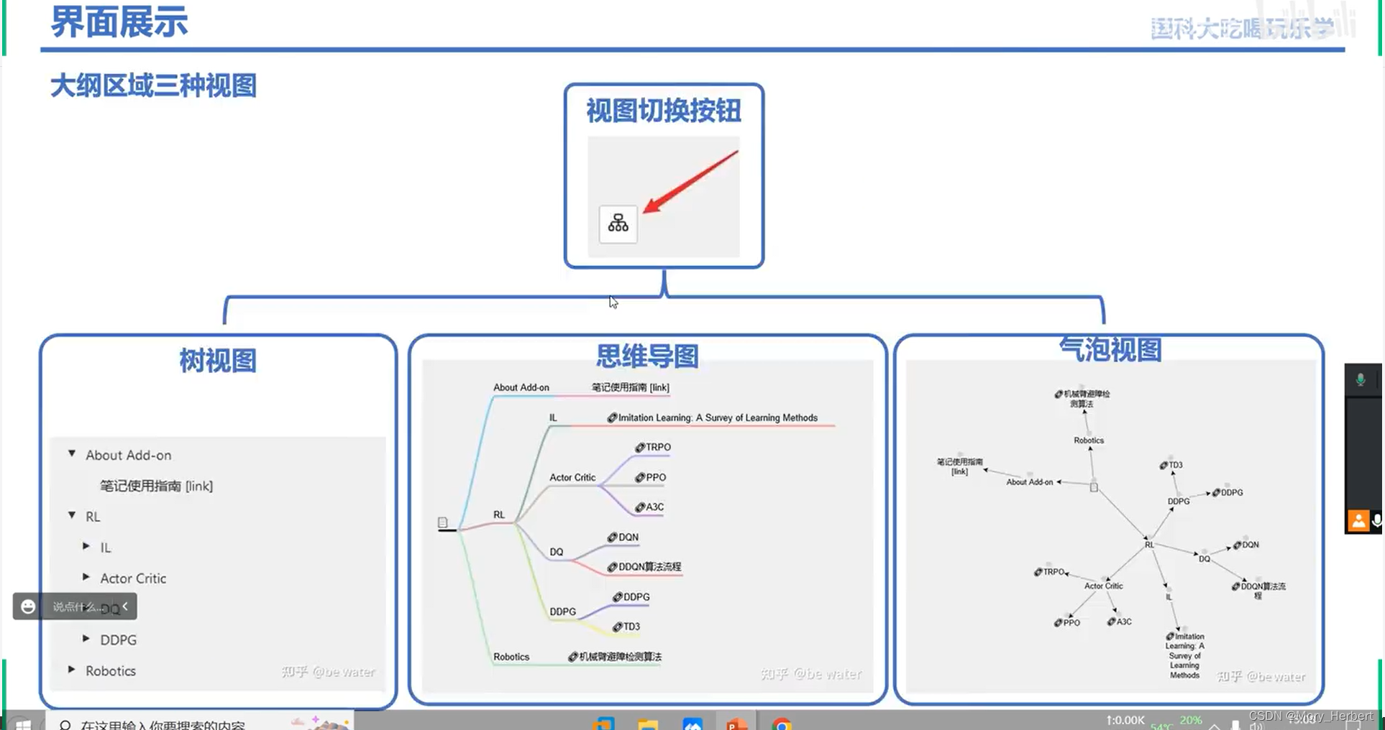Click the PPO node in bubble view
This screenshot has width=1385, height=730.
coord(1067,623)
